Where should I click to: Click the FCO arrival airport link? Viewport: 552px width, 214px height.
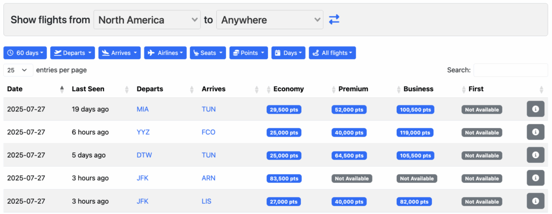point(209,132)
